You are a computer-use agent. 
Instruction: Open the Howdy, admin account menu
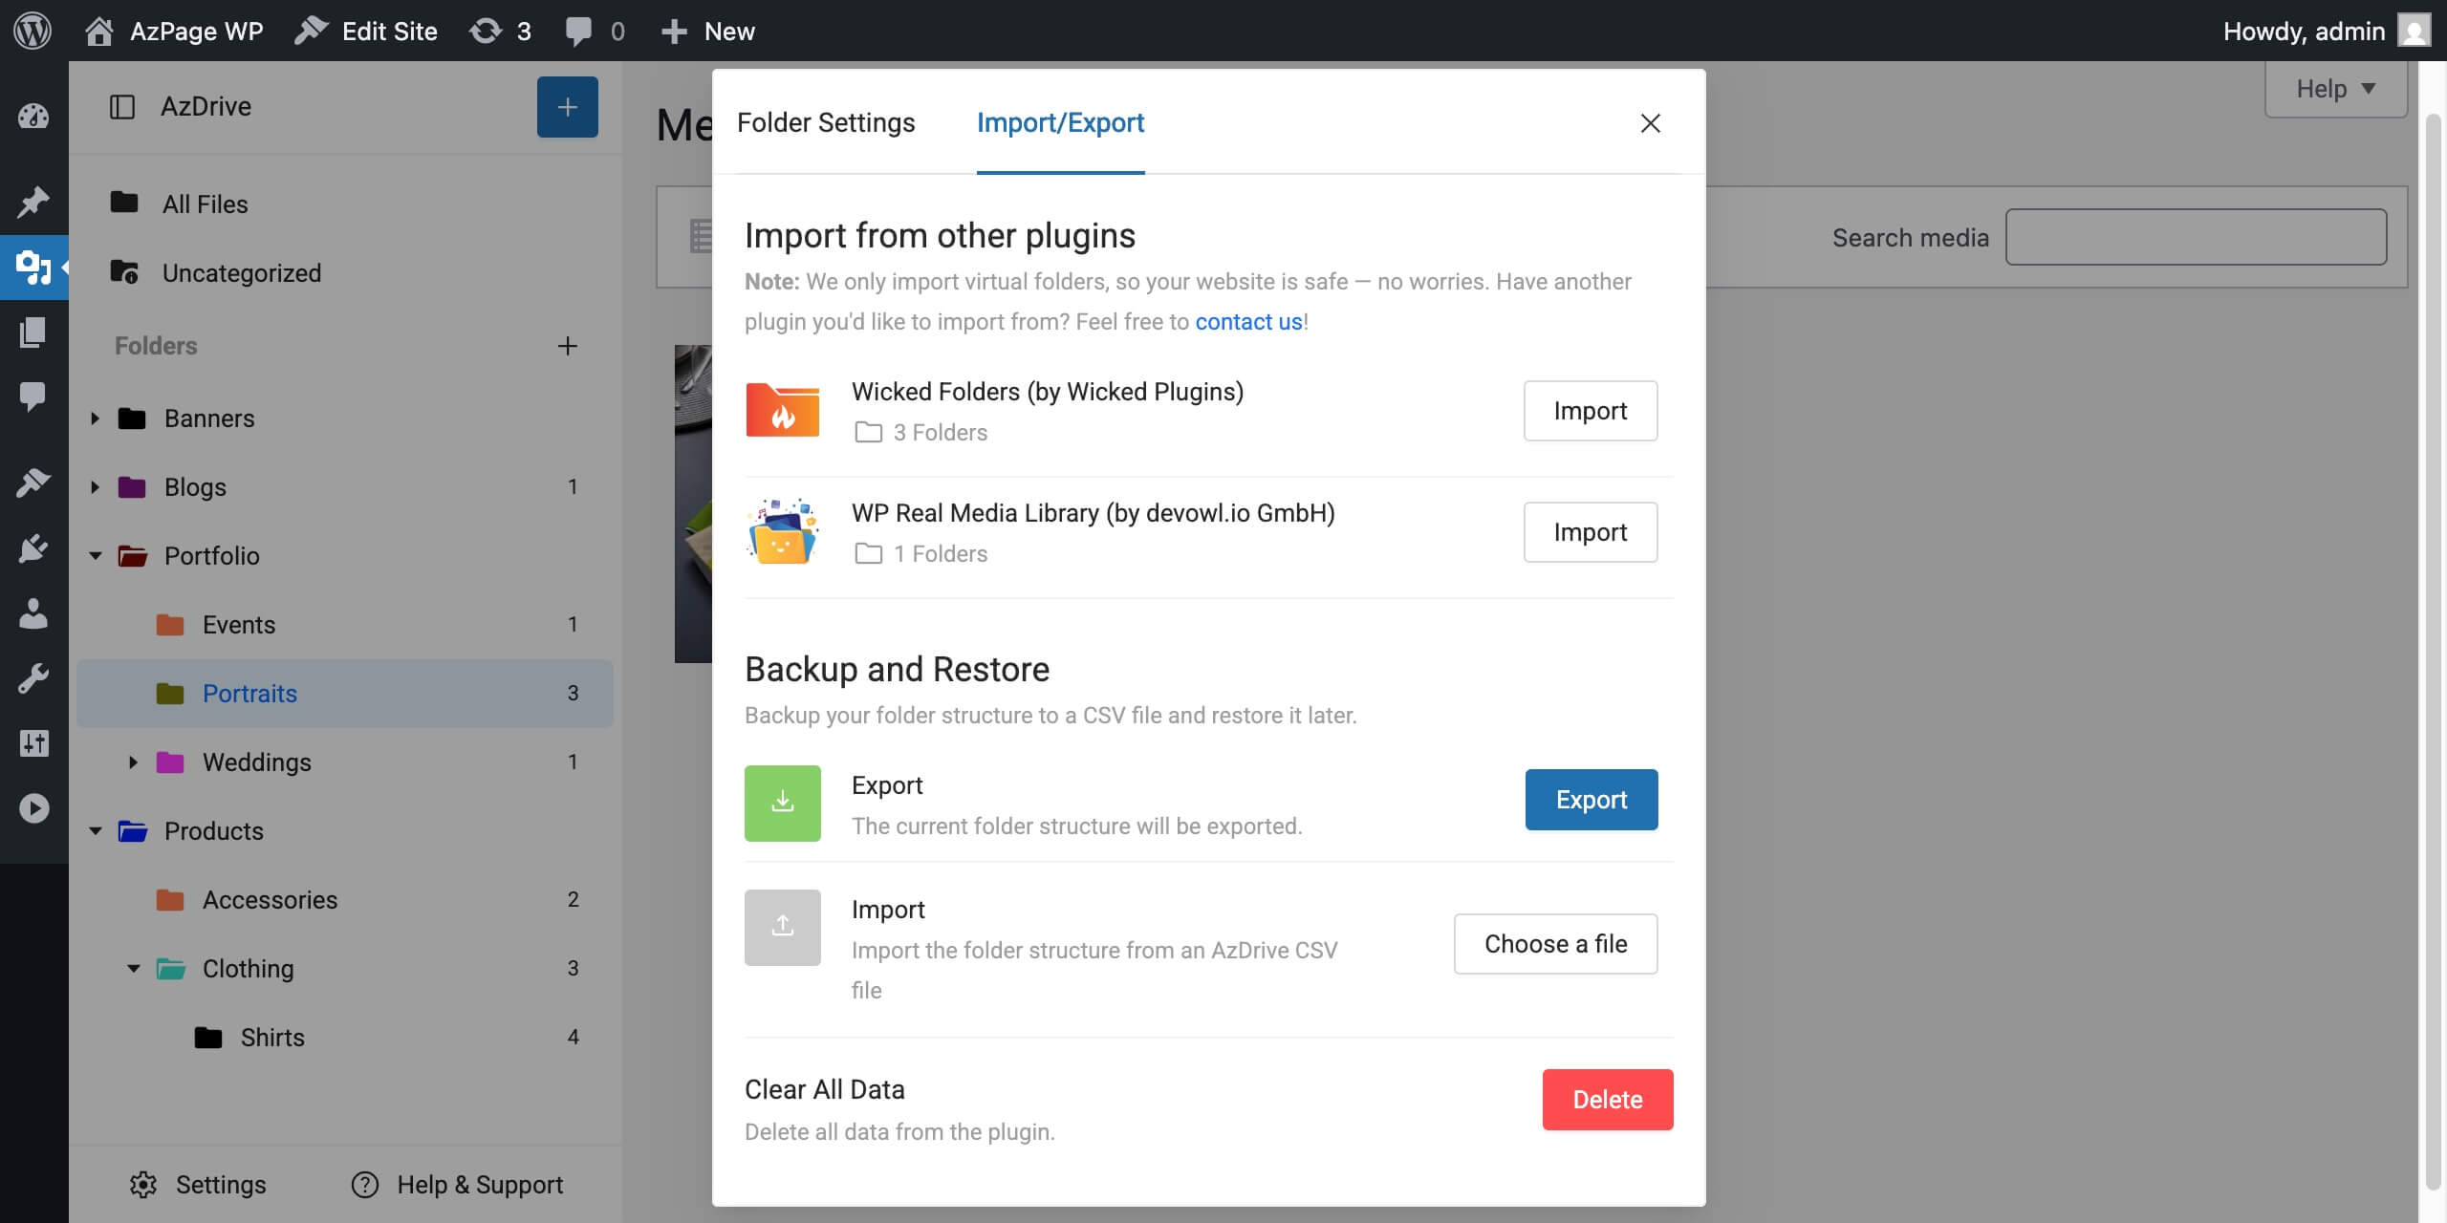pyautogui.click(x=2326, y=31)
